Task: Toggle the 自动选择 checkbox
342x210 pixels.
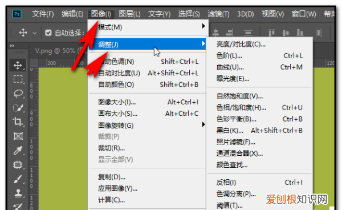Action: [48, 33]
